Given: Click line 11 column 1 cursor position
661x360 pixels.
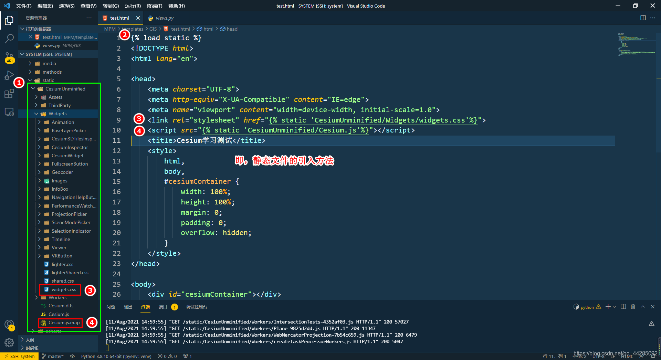Looking at the screenshot, I should tap(554, 356).
